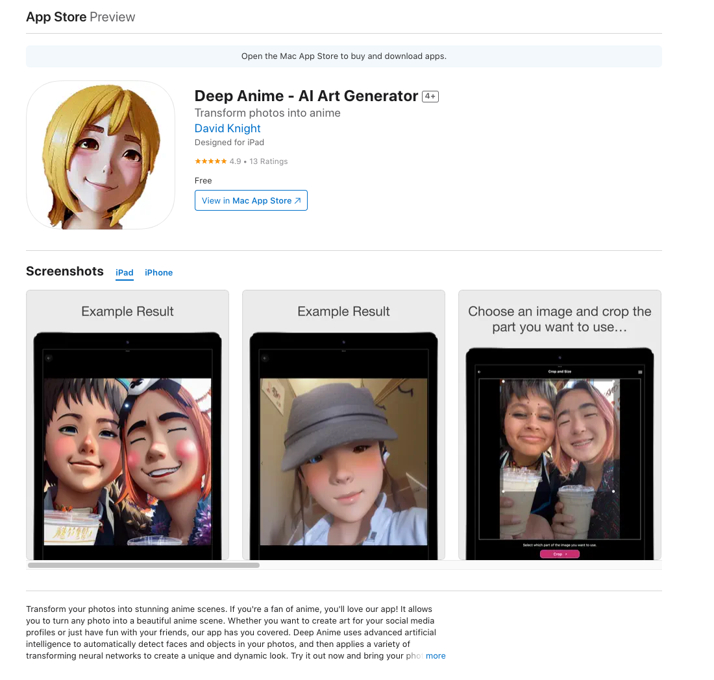The image size is (714, 680).
Task: Click the horizontal screenshots scrollbar thumb
Action: 143,565
